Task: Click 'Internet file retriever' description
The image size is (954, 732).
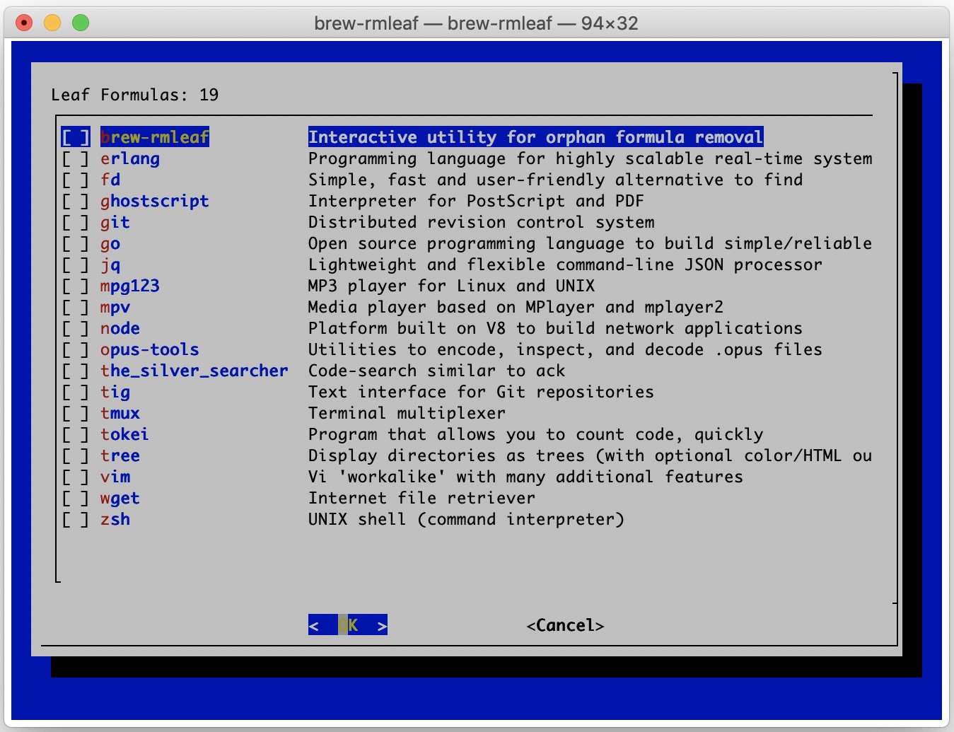Action: tap(422, 498)
